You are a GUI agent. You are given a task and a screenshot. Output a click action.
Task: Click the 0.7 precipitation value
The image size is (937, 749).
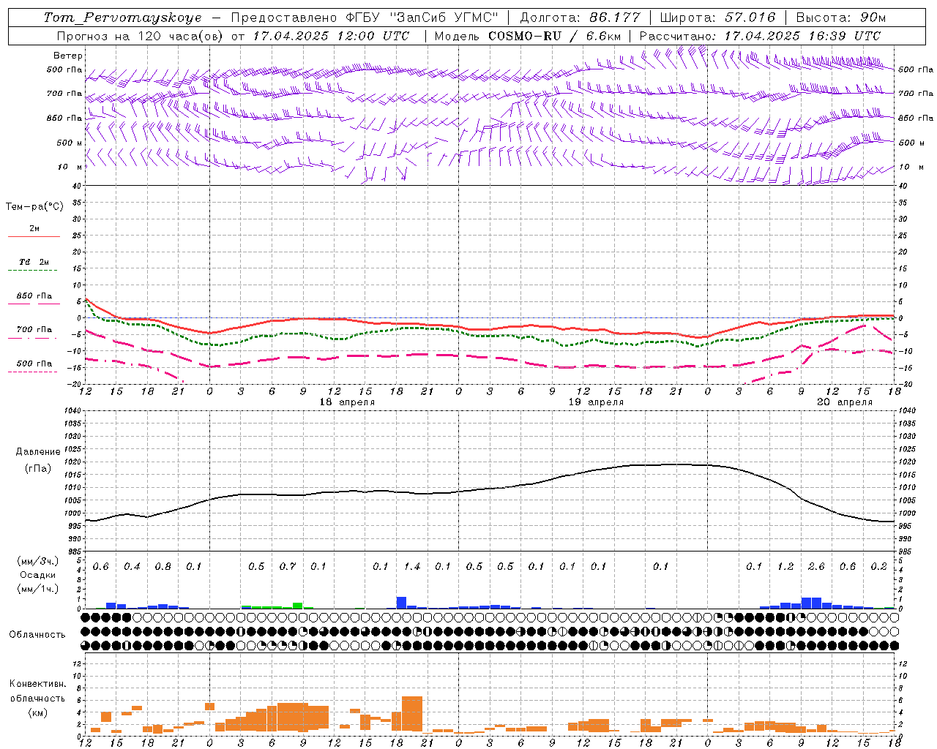pos(288,567)
